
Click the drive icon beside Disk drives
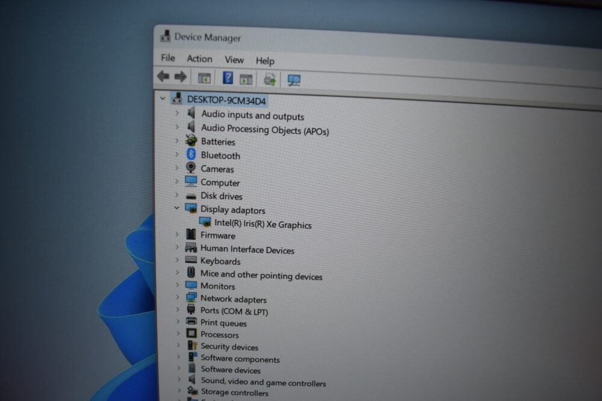coord(191,197)
